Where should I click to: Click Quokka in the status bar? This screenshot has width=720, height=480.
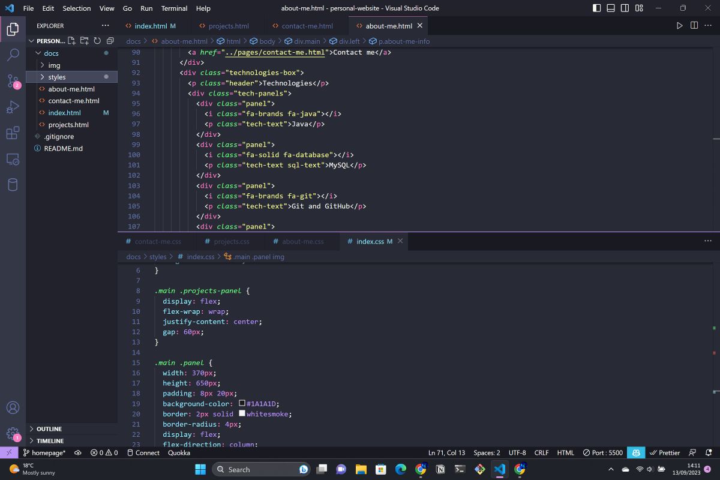coord(179,452)
